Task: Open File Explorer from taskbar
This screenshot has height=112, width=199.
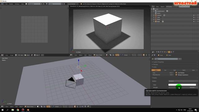Action: coord(13,110)
